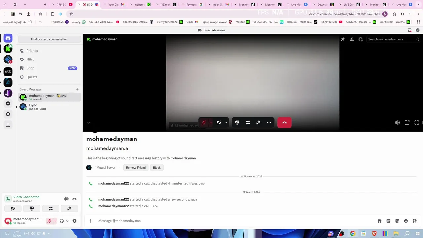Download apps icon in server list
This screenshot has width=423, height=238.
(8, 125)
